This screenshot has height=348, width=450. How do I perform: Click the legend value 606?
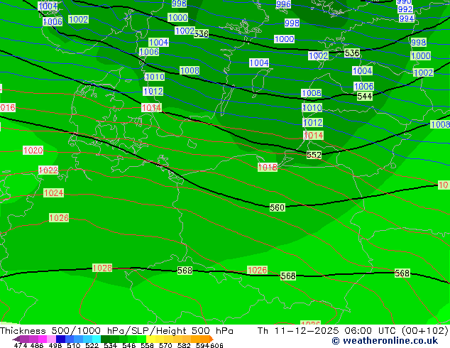[x=216, y=345]
